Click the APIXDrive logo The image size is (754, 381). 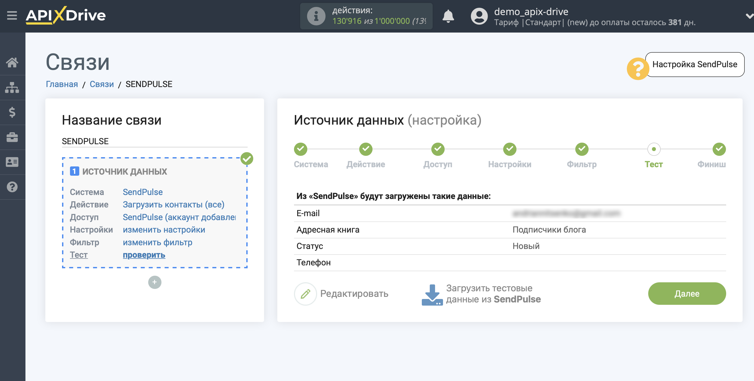tap(65, 15)
